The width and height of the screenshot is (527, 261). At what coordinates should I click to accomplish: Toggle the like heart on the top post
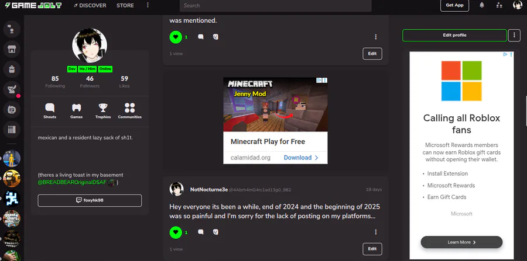(176, 37)
